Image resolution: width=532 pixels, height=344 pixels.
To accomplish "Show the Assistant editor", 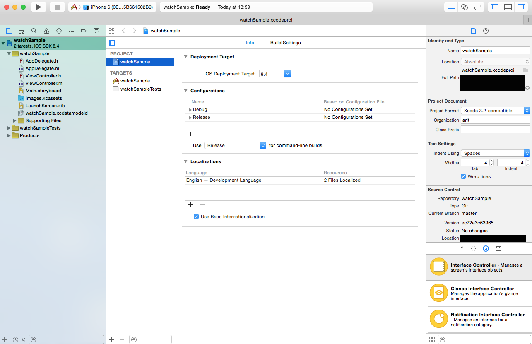I will coord(465,7).
